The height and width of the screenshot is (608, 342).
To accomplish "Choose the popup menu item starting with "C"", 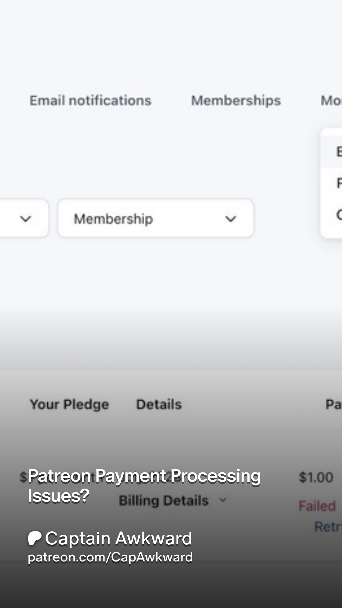I will [338, 215].
